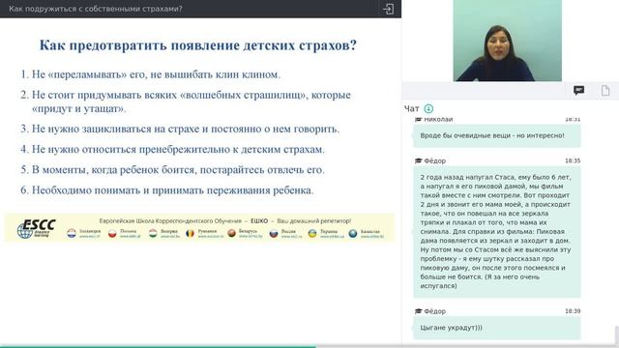Screen dimensions: 619x348
Task: Click slide item 2 about "волшебных страшилищ"
Action: 186,101
